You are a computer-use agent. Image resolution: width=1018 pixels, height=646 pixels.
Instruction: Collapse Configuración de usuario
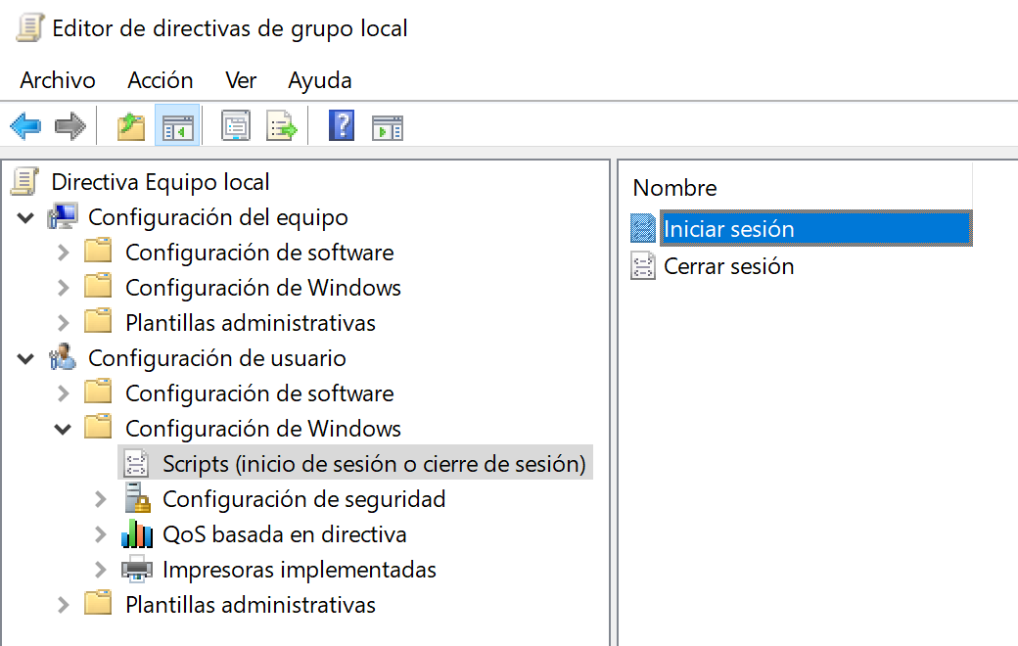(x=24, y=358)
